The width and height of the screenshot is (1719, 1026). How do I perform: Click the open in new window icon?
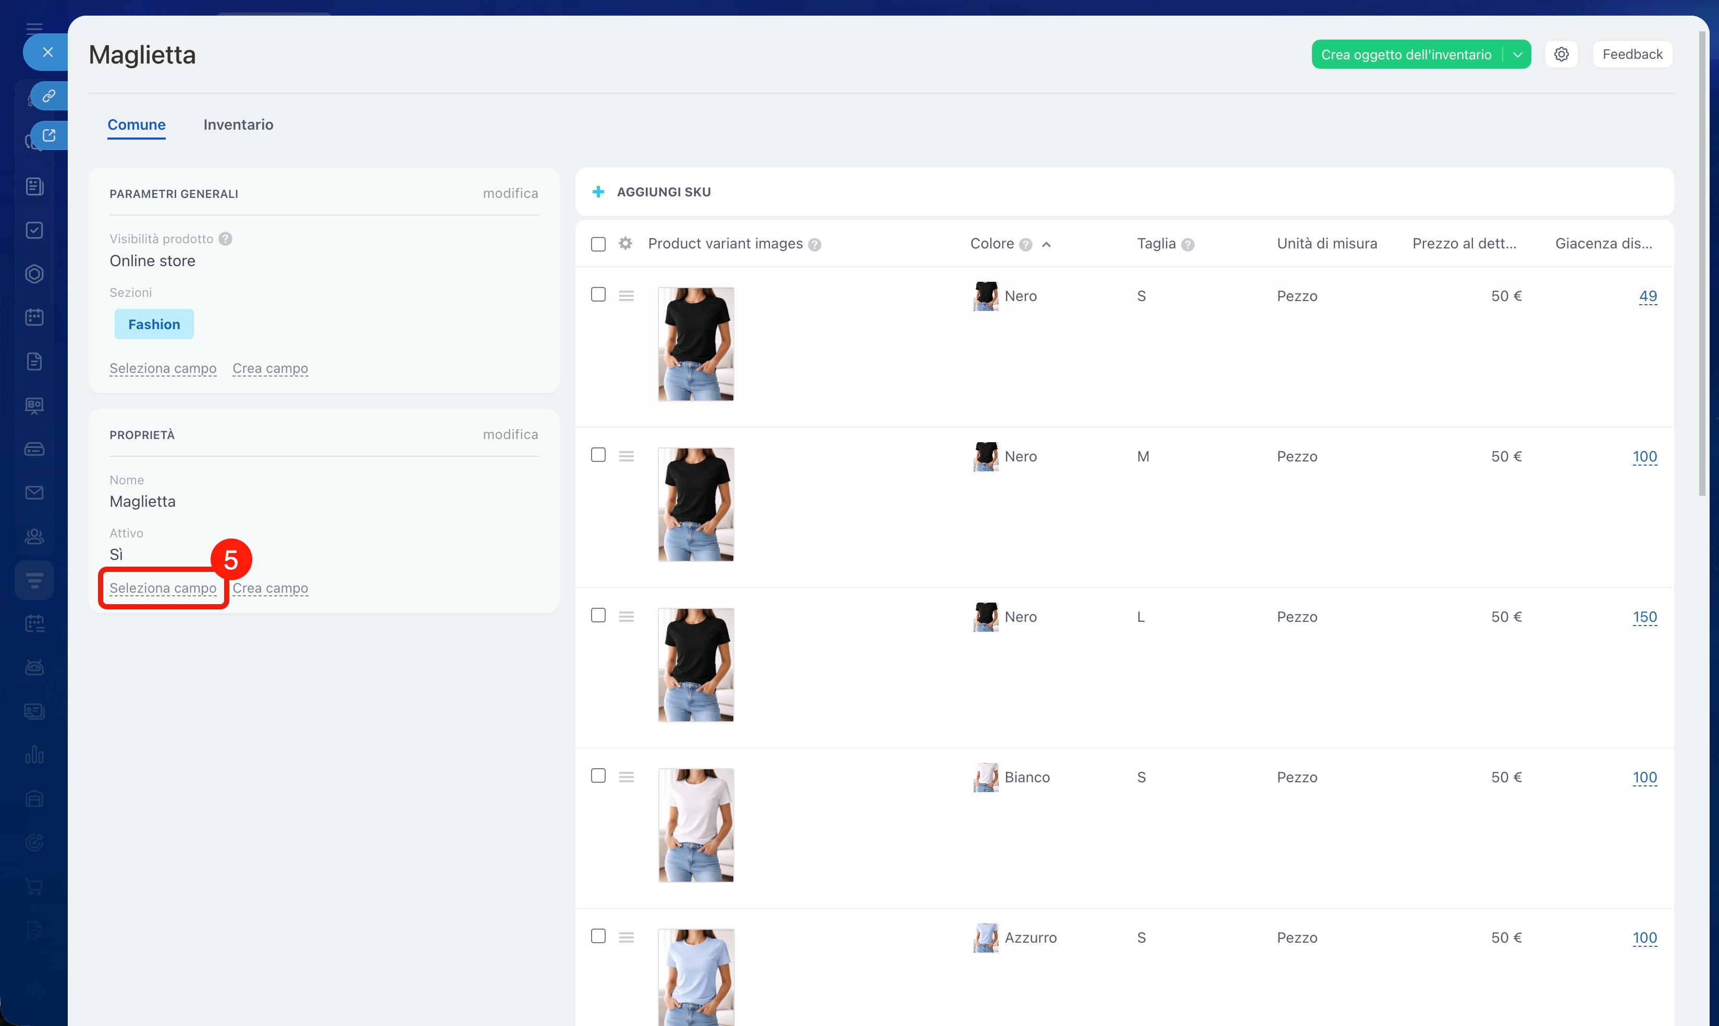click(48, 135)
